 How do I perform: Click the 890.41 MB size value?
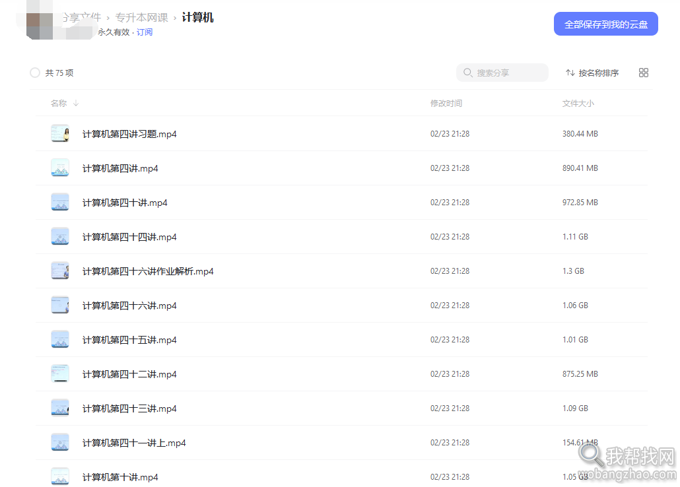[580, 168]
